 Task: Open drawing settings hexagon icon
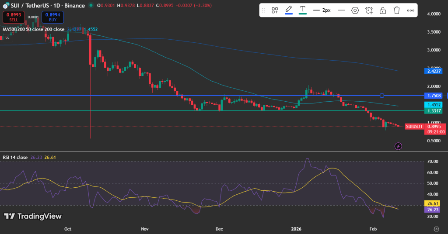click(355, 10)
